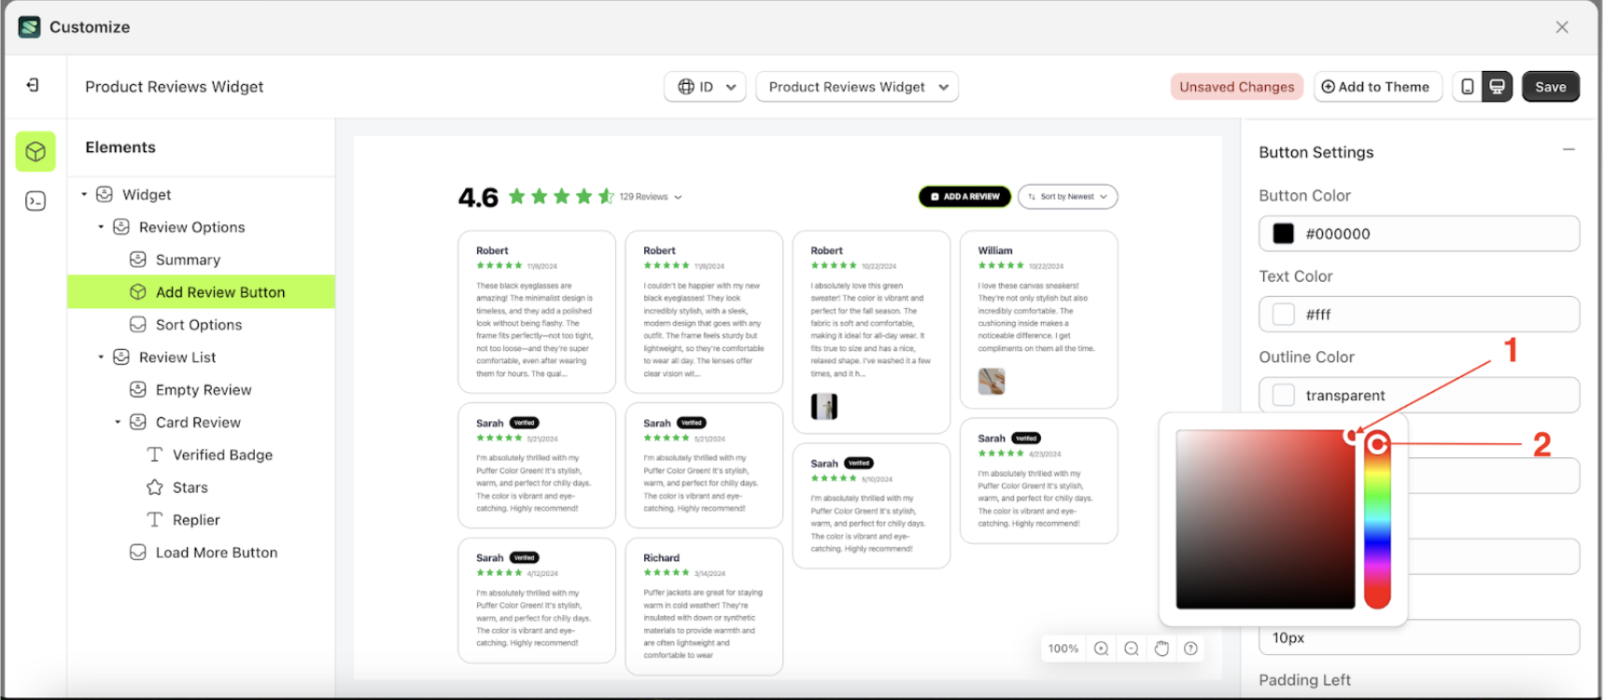Click the Sort Options element icon
Screen dimensions: 1604x700
pyautogui.click(x=138, y=324)
